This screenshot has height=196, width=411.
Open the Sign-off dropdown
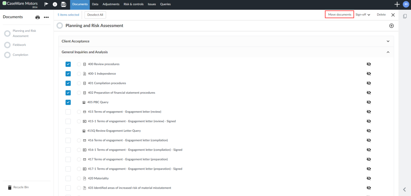coord(362,14)
